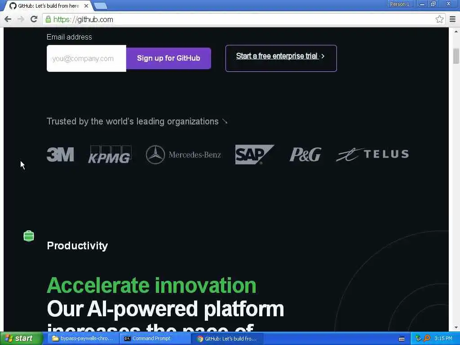Close the GitHub browser tab
Viewport: 460px width, 345px height.
coord(86,6)
